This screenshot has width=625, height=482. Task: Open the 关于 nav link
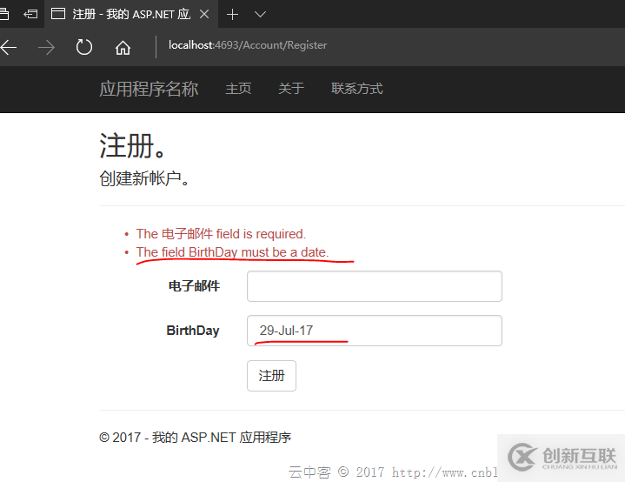(x=291, y=89)
